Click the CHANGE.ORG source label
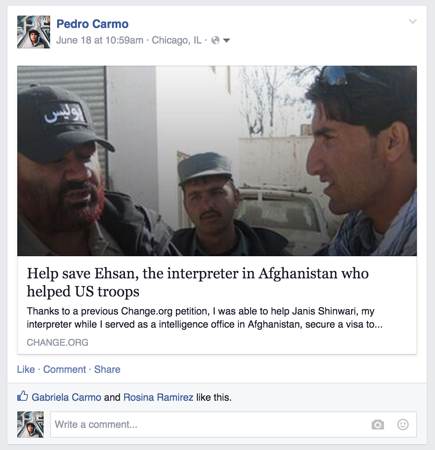 click(58, 342)
